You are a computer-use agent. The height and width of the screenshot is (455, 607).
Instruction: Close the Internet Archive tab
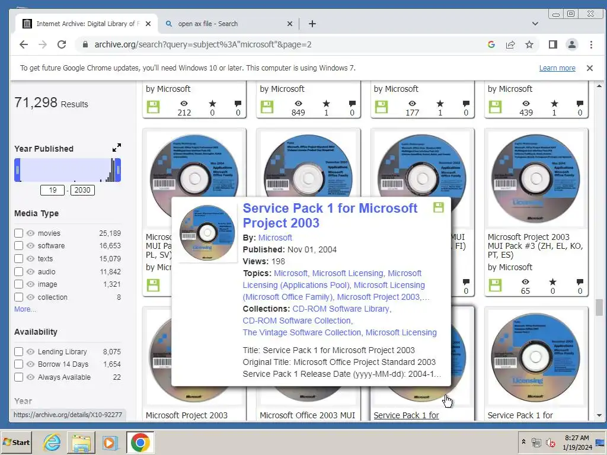coord(148,24)
